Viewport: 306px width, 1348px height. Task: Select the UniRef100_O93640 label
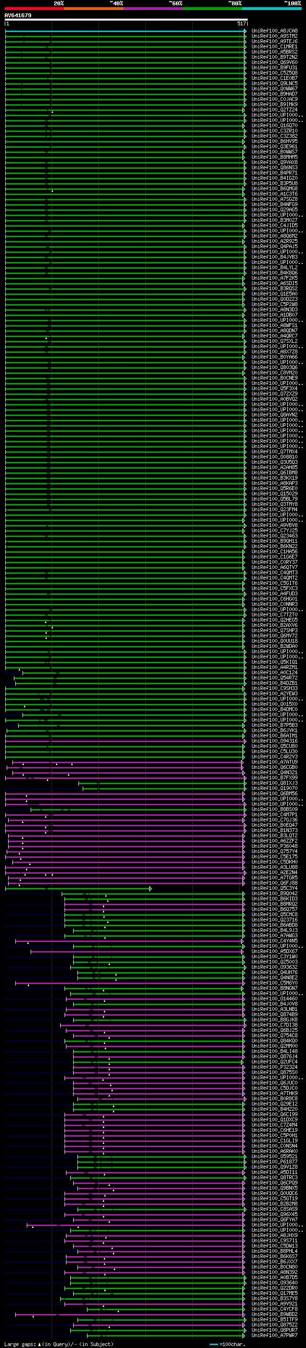tap(274, 1282)
